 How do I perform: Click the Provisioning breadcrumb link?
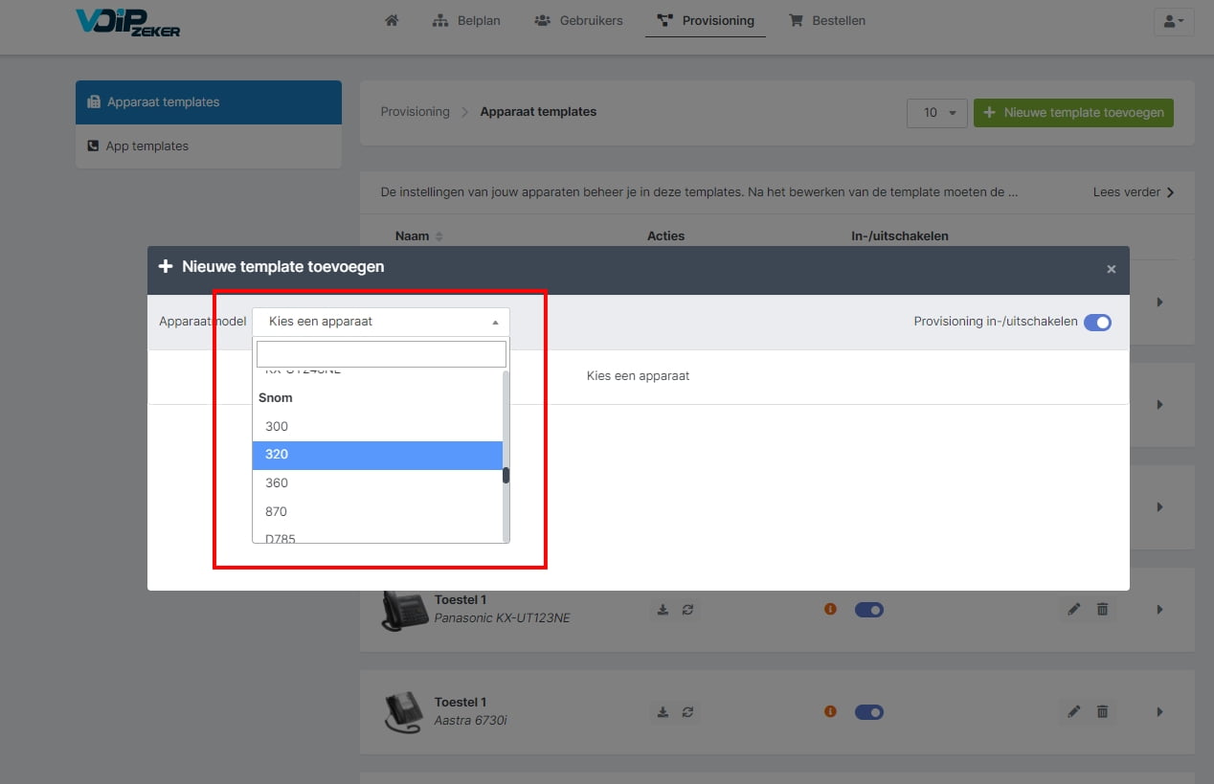(x=415, y=112)
